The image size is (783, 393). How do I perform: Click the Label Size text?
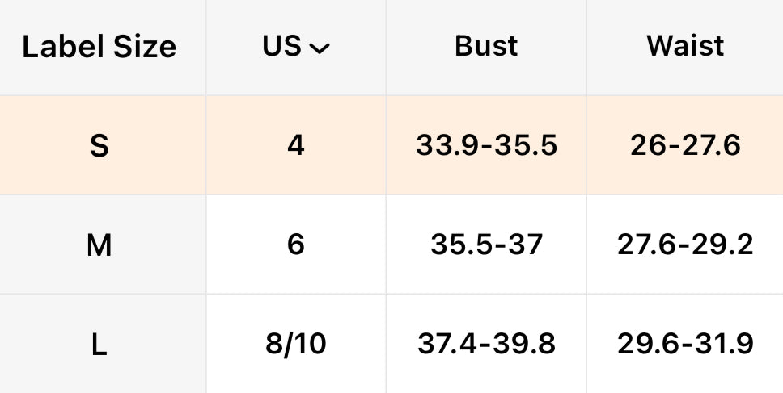pos(99,47)
